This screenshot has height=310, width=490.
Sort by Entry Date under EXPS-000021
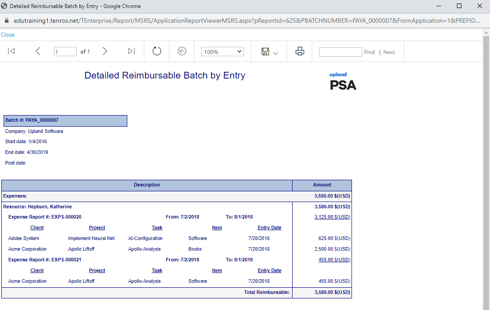click(269, 270)
